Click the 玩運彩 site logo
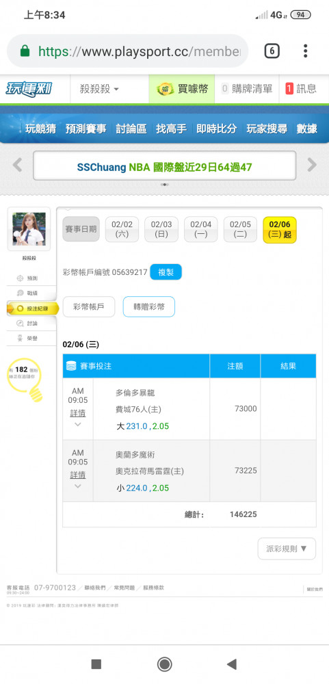The image size is (329, 684). click(29, 89)
